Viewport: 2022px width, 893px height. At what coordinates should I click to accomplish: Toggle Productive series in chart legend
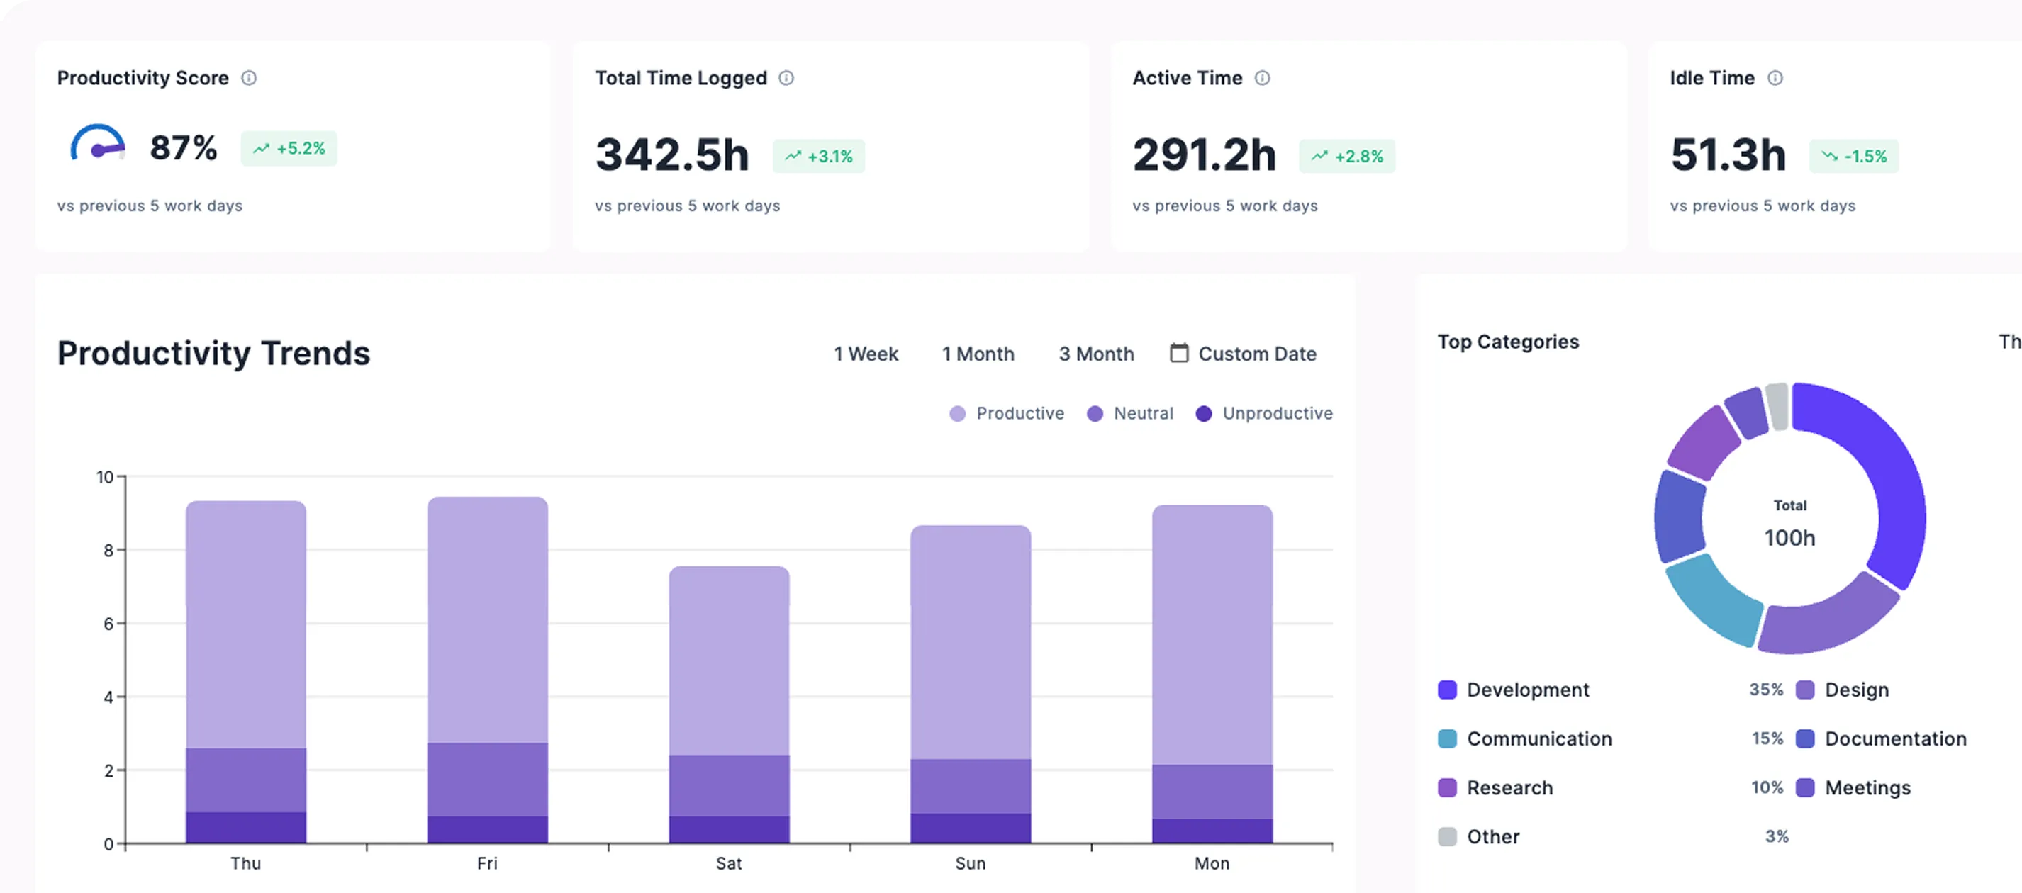1006,413
